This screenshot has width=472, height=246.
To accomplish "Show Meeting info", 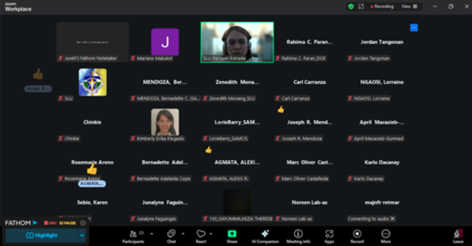I will pos(298,235).
